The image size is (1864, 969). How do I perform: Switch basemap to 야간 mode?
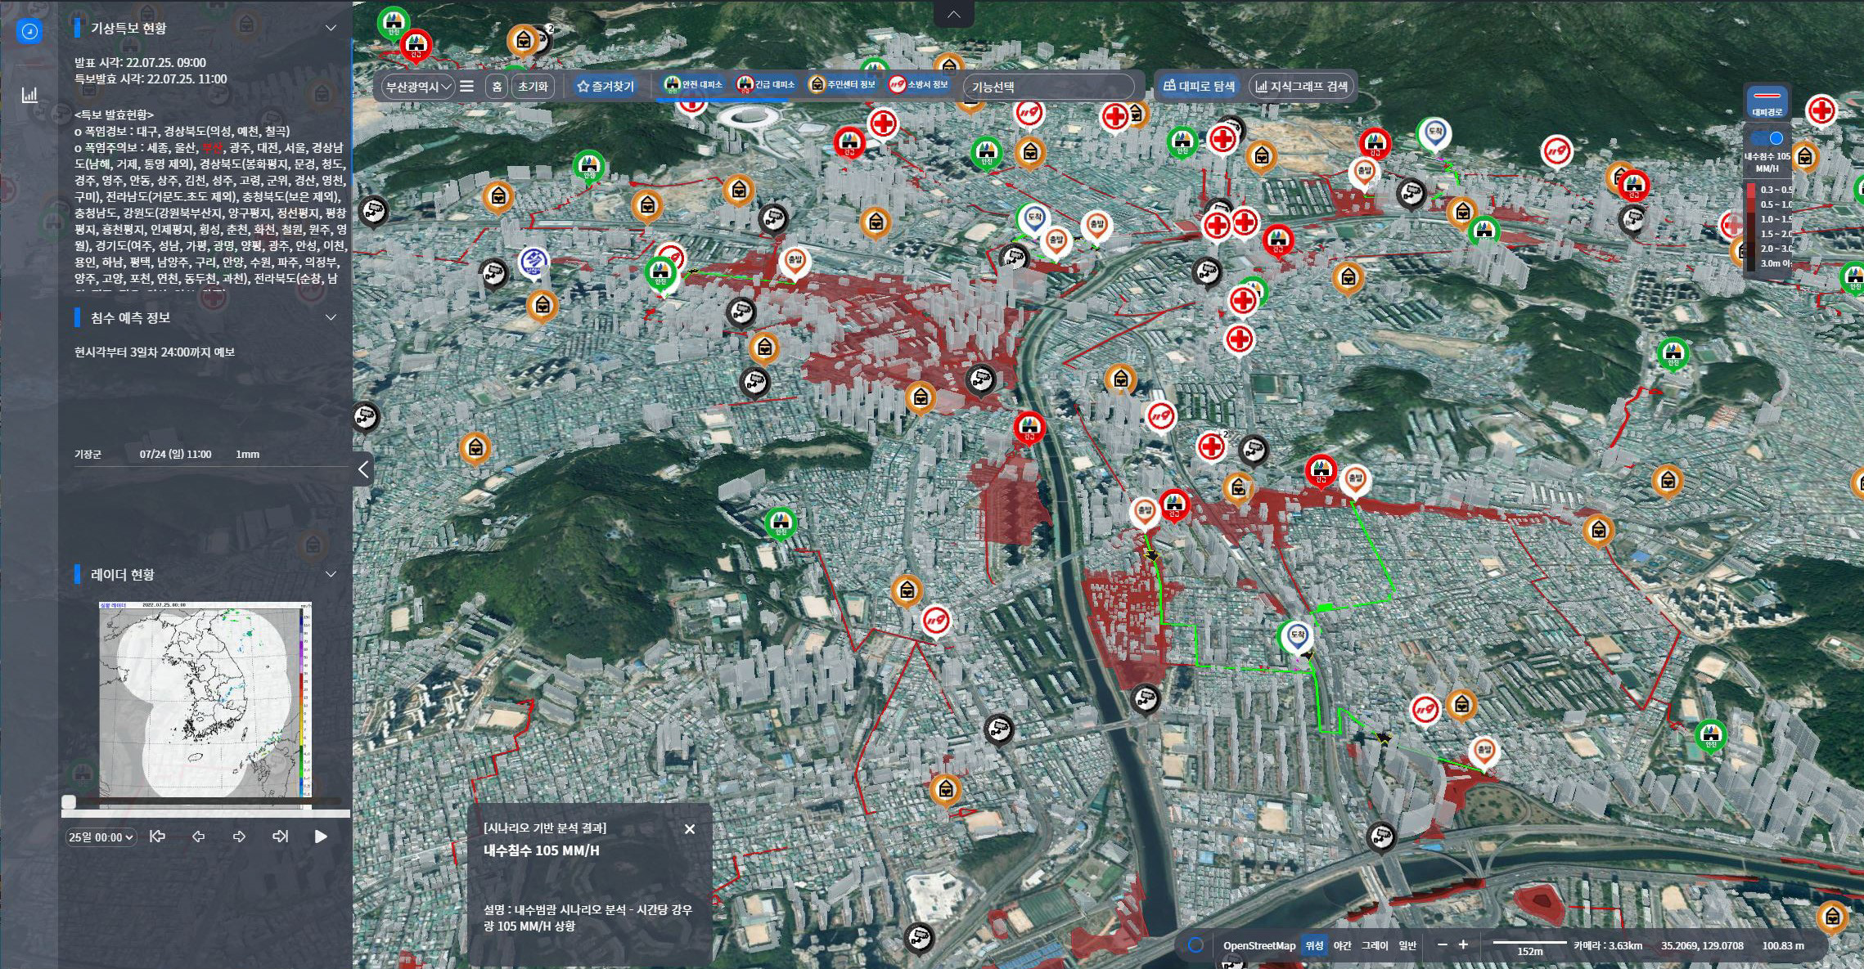tap(1342, 945)
